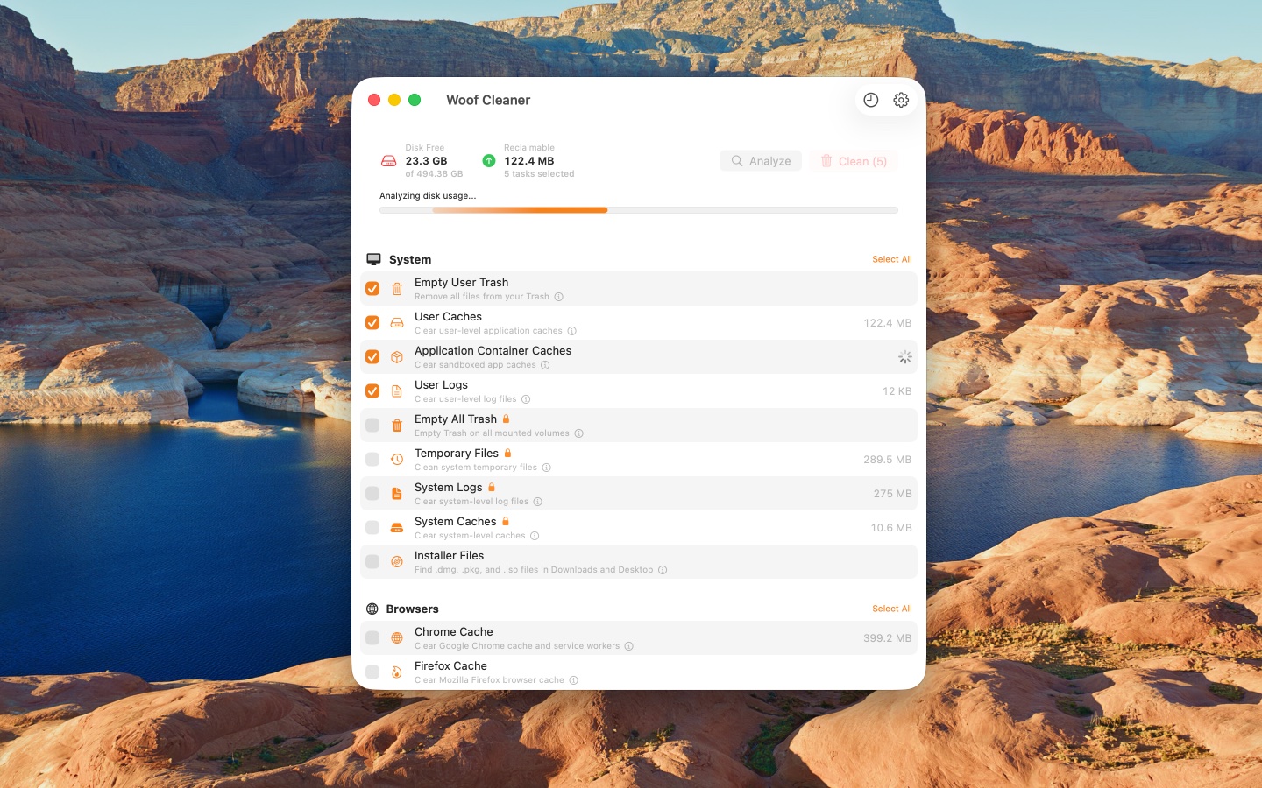The image size is (1262, 788).
Task: Uncheck the User Caches checkbox
Action: [372, 323]
